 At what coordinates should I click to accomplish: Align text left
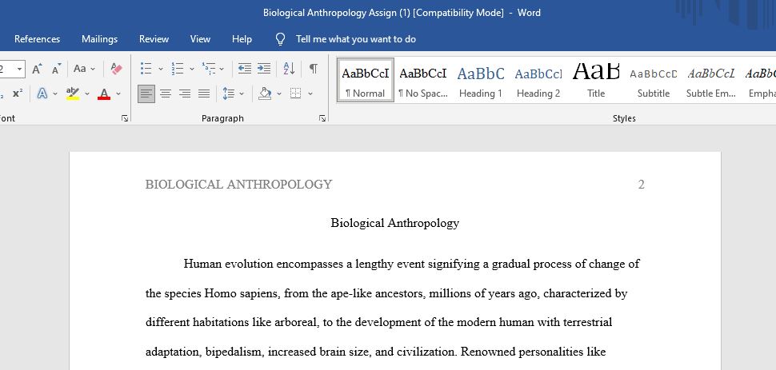(146, 93)
